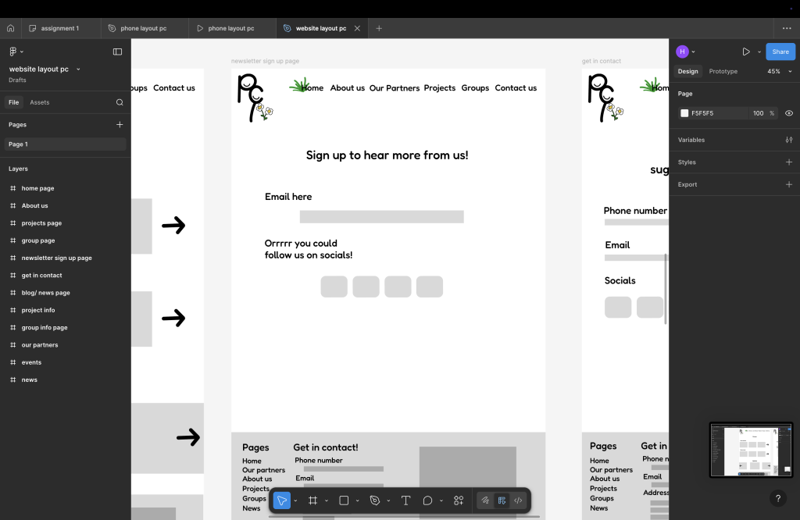Viewport: 800px width, 520px height.
Task: Click the Share button
Action: (780, 52)
